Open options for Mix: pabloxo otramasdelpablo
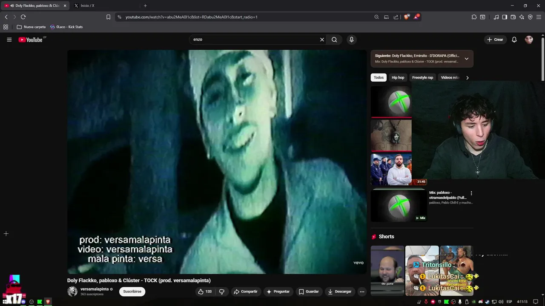The image size is (545, 306). tap(471, 193)
